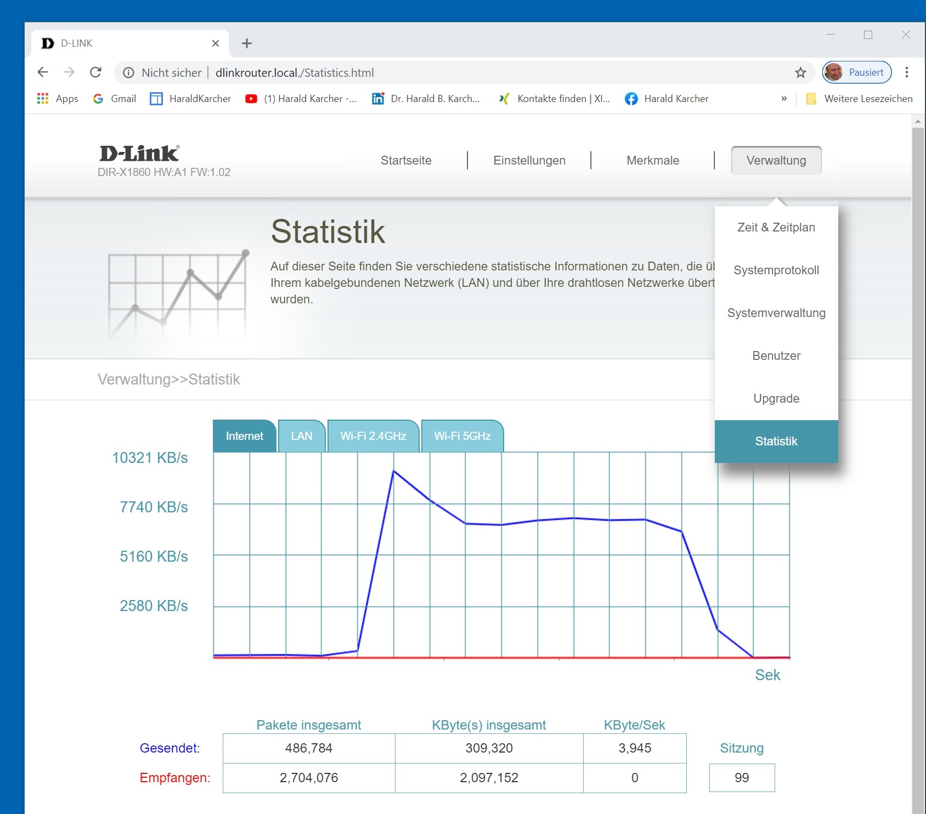
Task: Open the Gmail bookmark
Action: point(115,99)
